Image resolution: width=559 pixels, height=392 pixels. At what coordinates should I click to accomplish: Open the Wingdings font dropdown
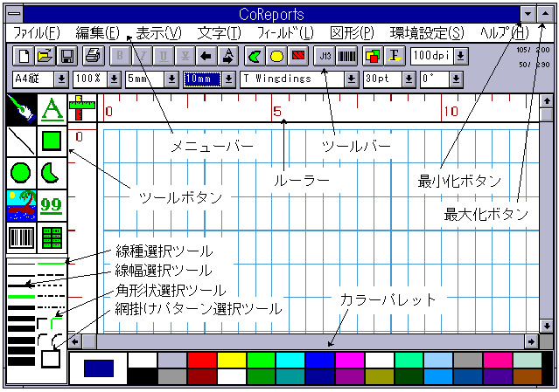(x=351, y=79)
